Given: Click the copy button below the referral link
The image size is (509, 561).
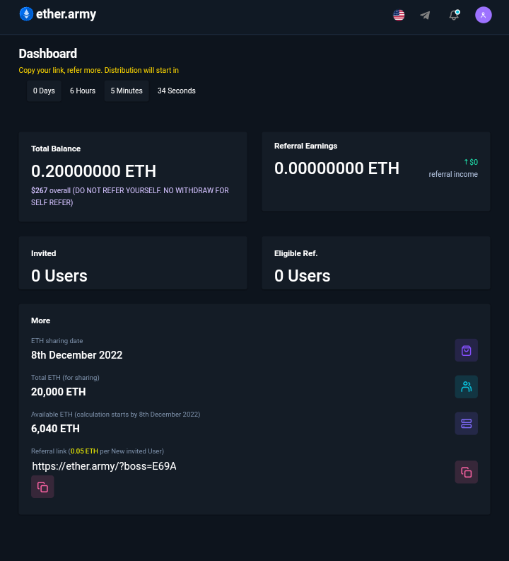Looking at the screenshot, I should tap(42, 487).
